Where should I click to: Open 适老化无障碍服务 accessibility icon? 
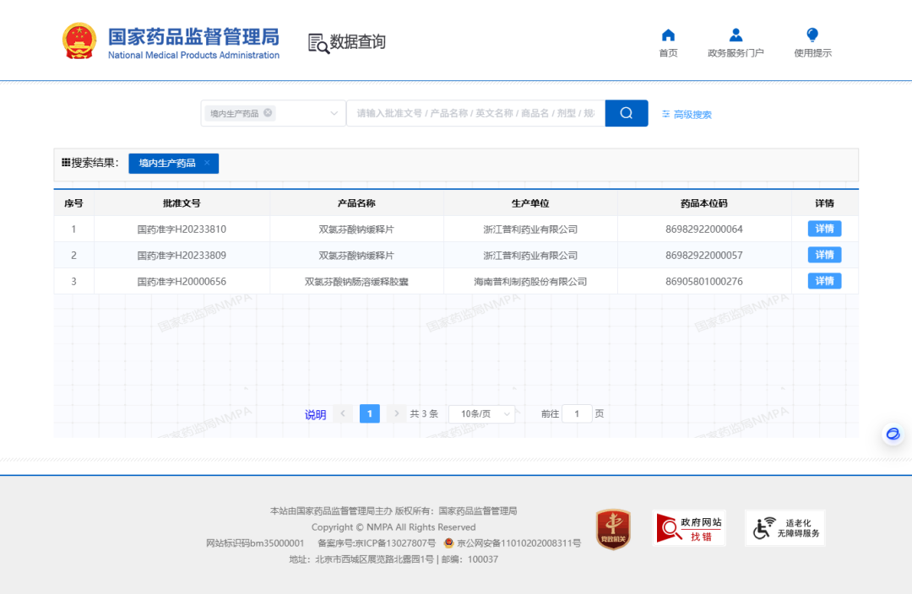784,528
